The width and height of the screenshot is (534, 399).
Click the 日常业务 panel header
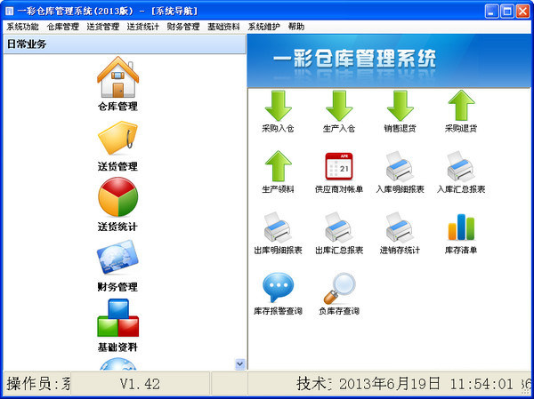125,44
